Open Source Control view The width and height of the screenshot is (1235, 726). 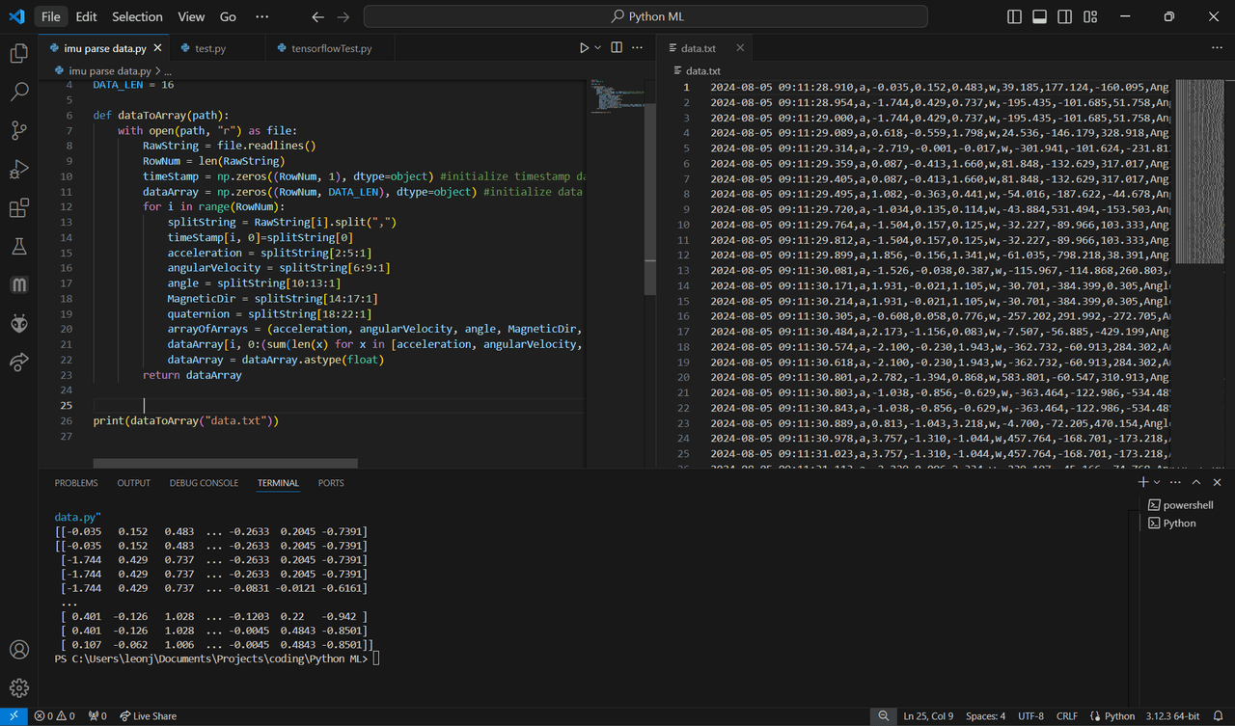click(x=18, y=131)
